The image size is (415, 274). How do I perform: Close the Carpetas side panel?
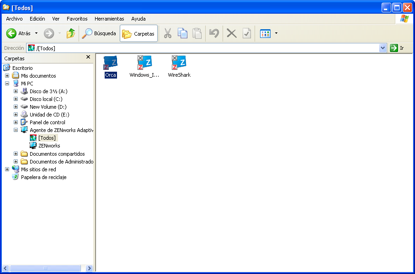click(88, 58)
